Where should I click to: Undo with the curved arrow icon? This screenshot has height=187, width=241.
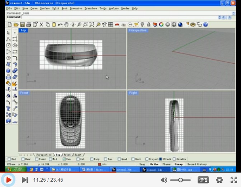click(x=60, y=25)
